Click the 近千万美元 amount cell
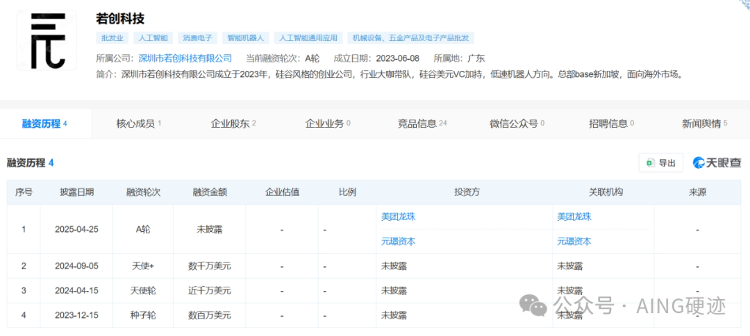 point(210,291)
